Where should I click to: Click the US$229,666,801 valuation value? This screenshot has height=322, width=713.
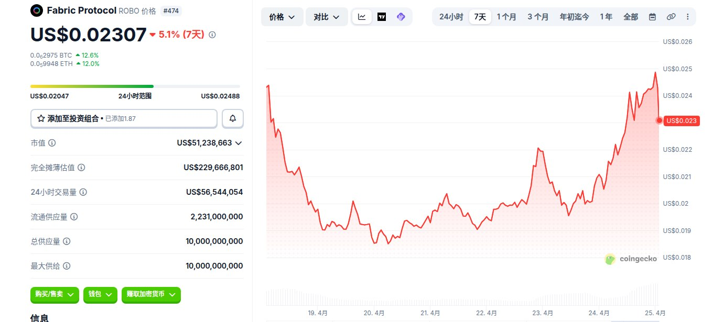pos(213,168)
